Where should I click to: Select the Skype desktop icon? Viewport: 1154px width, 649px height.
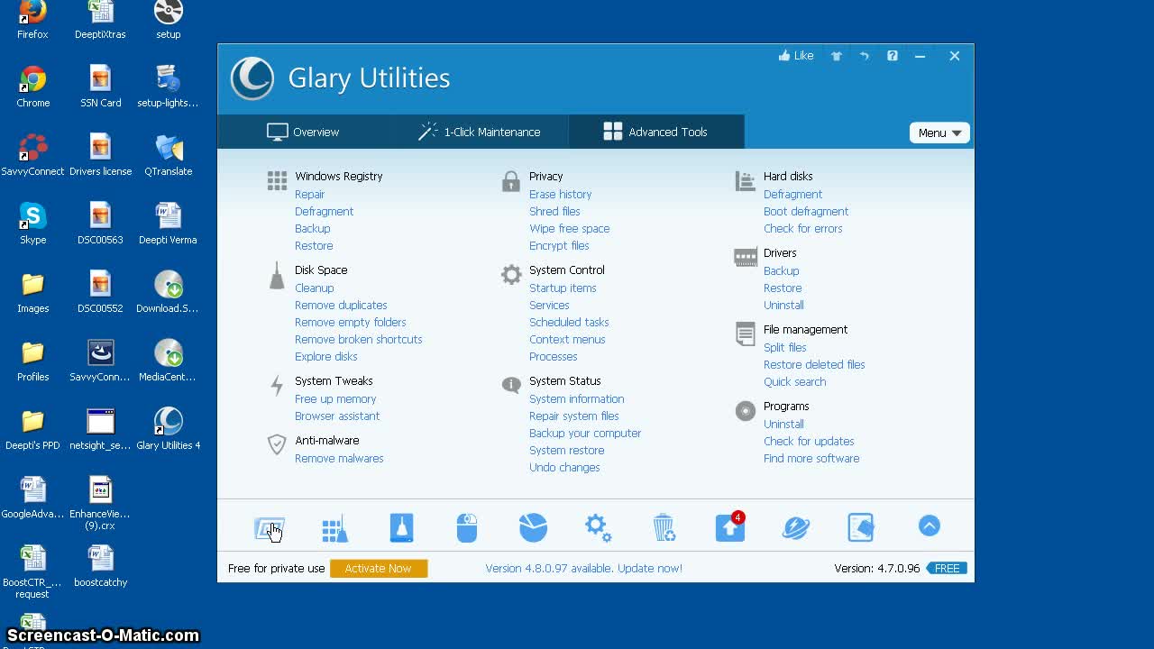pyautogui.click(x=32, y=224)
